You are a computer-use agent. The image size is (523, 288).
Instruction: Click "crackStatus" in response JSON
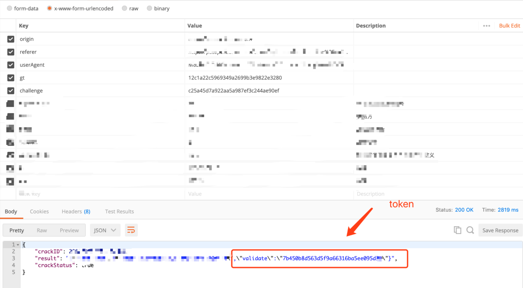[55, 265]
